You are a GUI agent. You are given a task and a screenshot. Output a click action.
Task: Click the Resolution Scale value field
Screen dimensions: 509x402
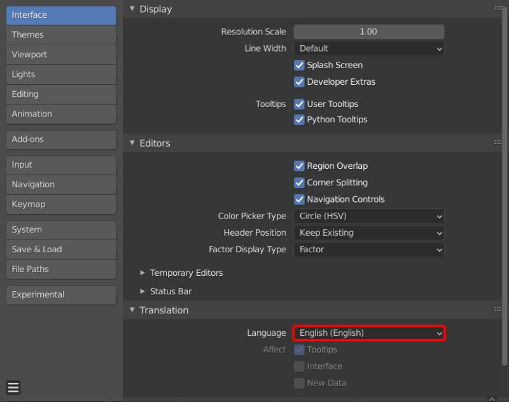369,31
